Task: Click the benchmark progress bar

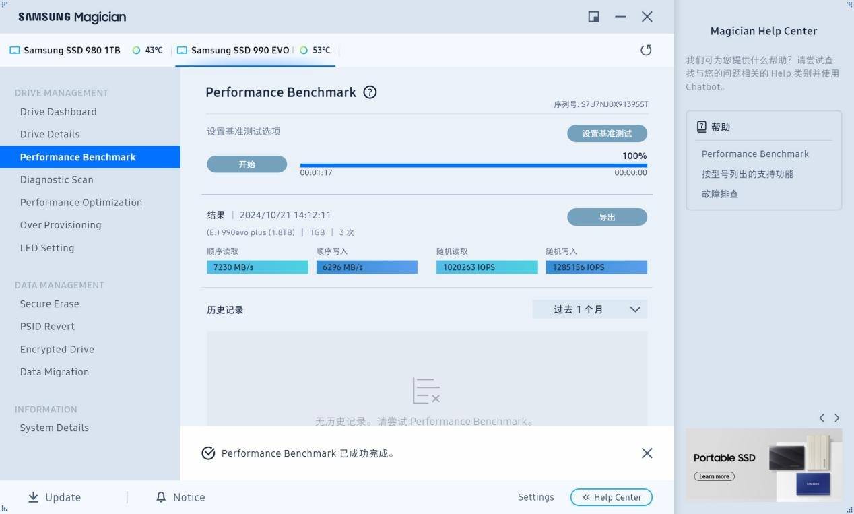Action: [x=473, y=165]
